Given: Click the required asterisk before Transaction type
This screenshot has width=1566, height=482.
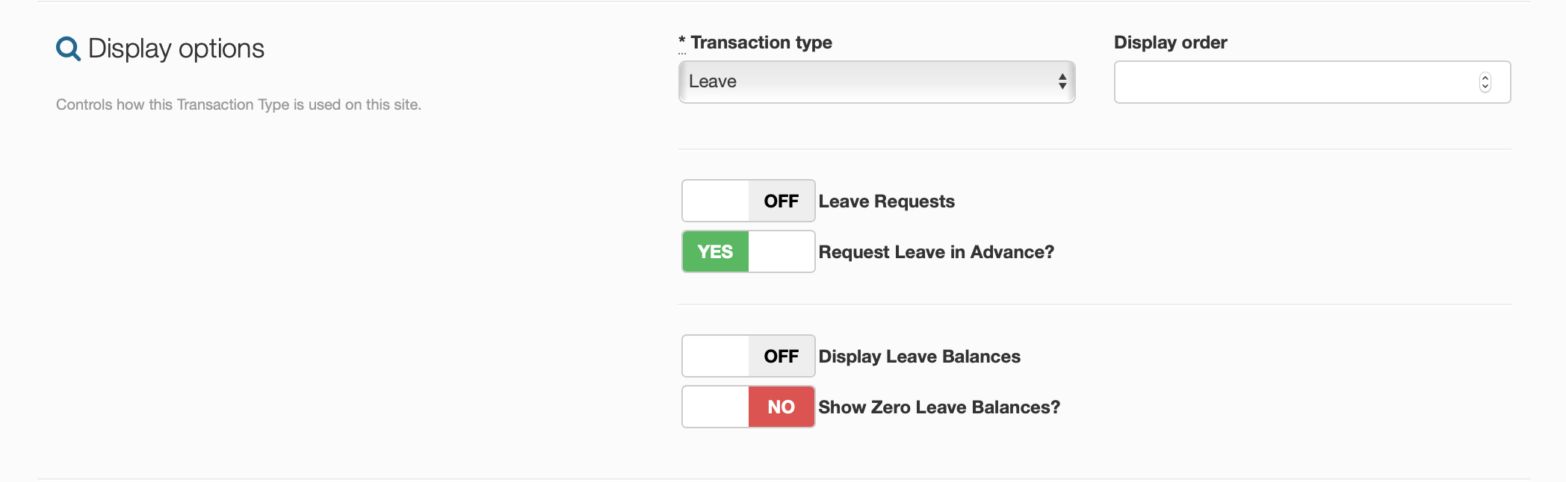Looking at the screenshot, I should (681, 40).
